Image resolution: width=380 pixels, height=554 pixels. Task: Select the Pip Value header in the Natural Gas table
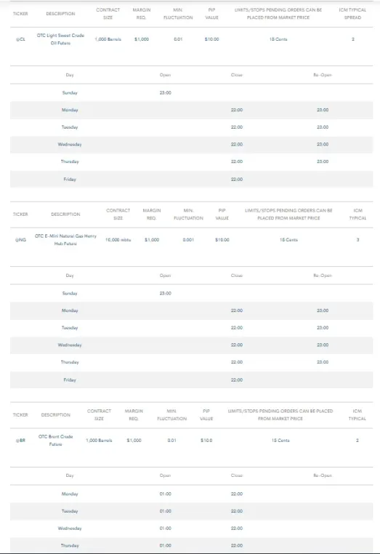point(222,214)
